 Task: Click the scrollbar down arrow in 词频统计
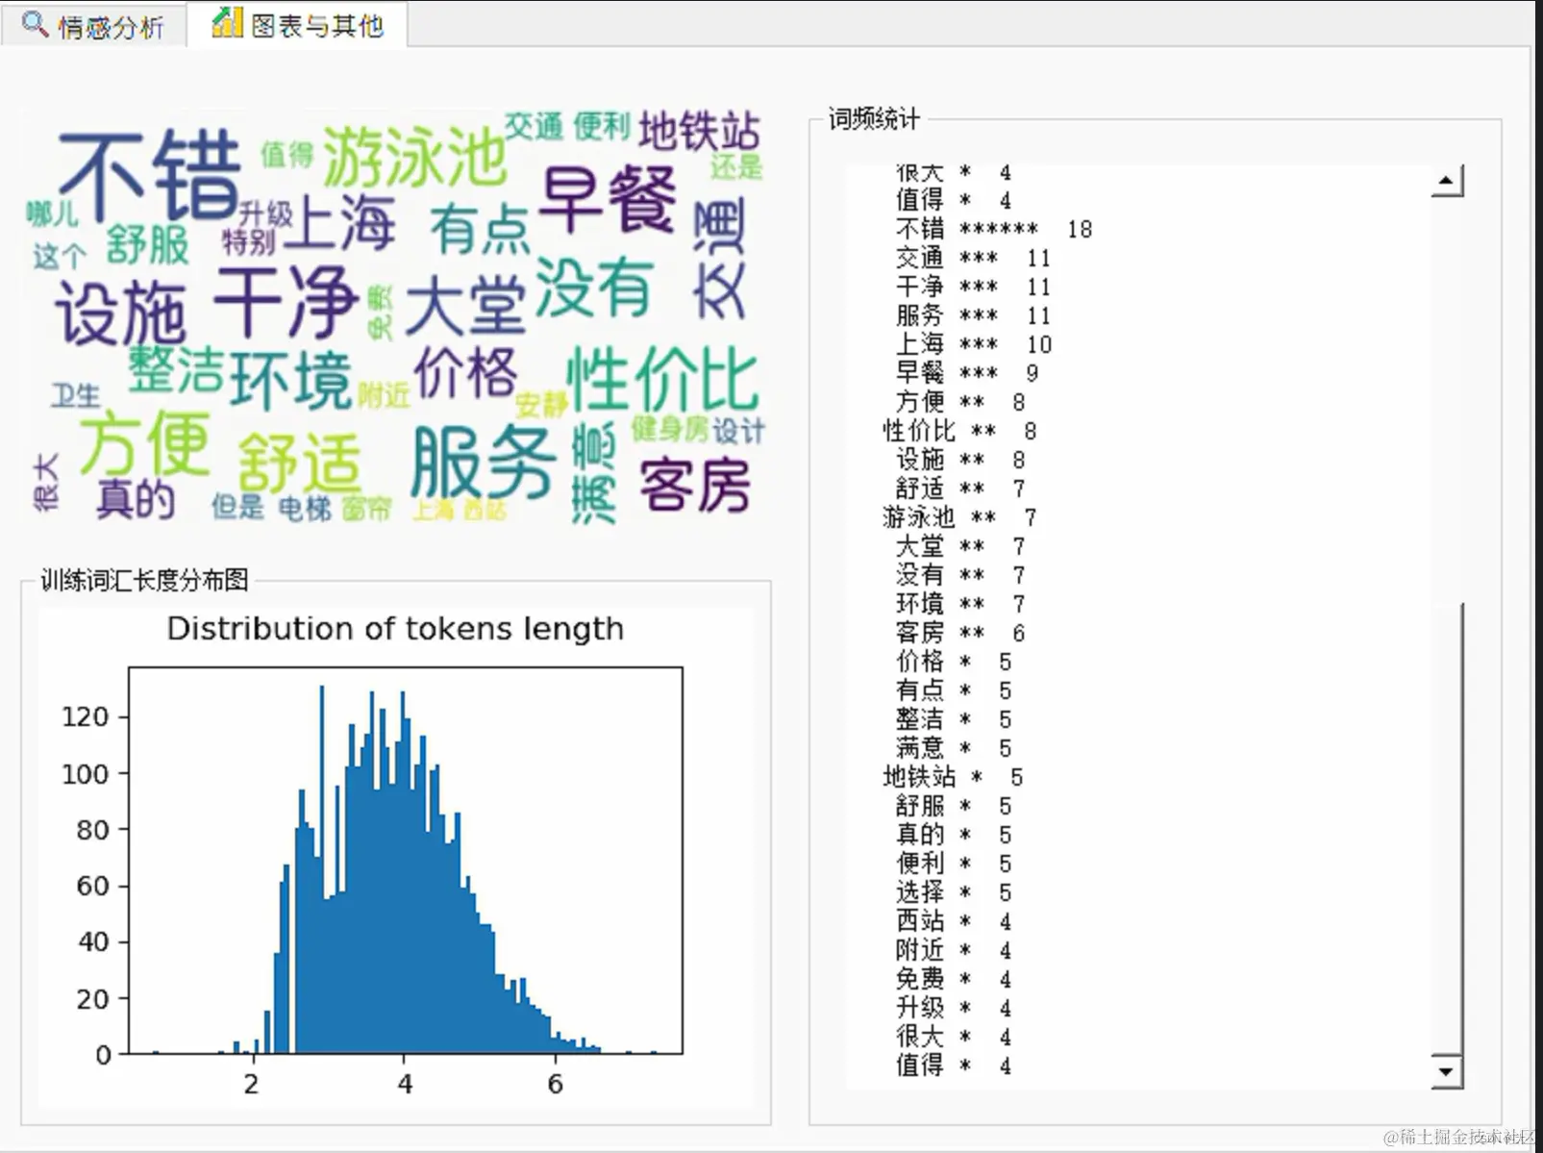pos(1447,1071)
